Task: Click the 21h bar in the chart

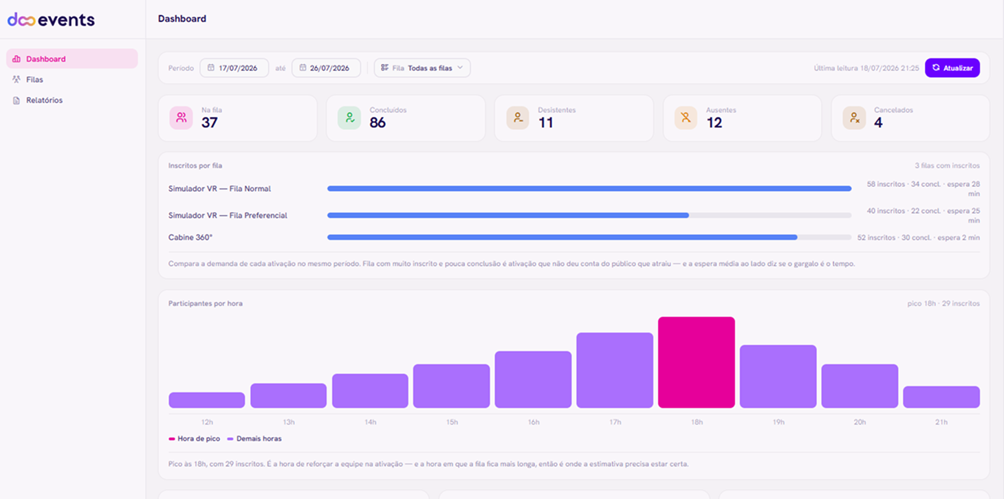Action: pos(941,397)
